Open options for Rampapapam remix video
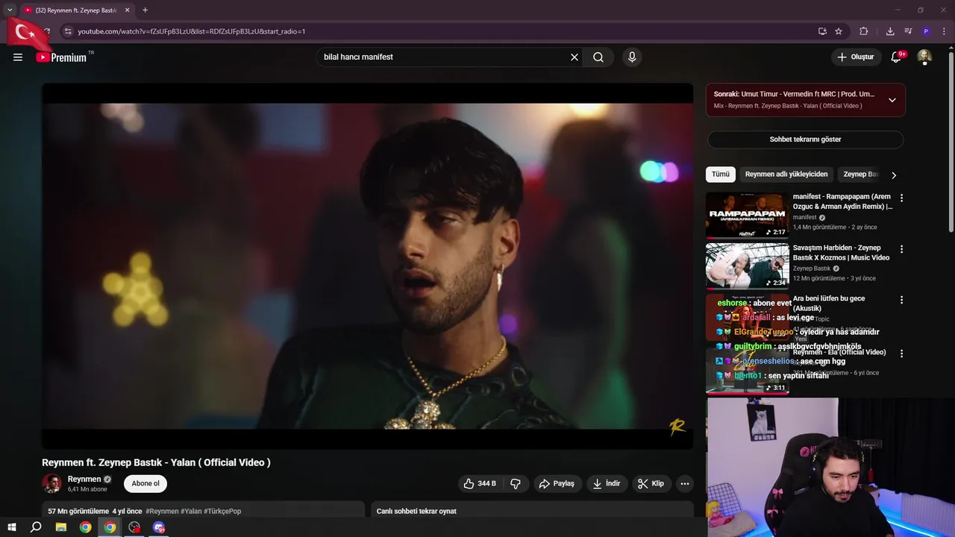This screenshot has width=955, height=537. point(901,198)
